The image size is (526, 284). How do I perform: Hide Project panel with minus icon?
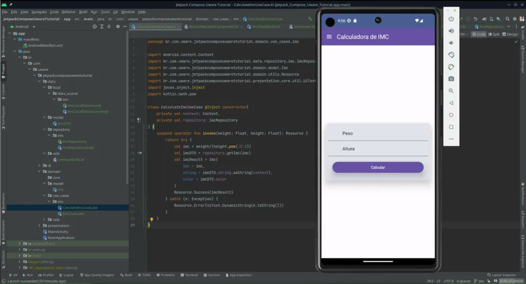pos(125,27)
